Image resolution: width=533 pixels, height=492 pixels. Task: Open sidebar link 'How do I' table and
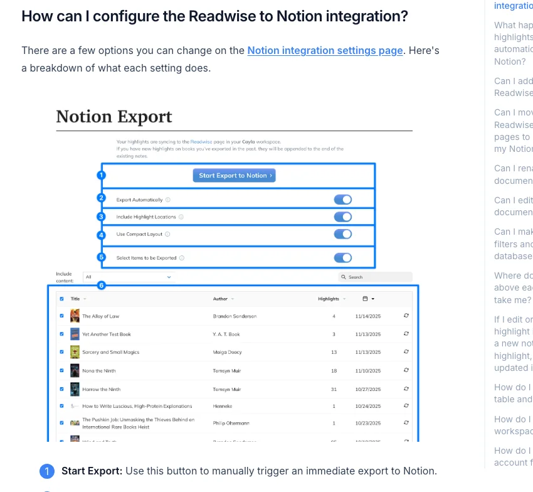(x=514, y=393)
